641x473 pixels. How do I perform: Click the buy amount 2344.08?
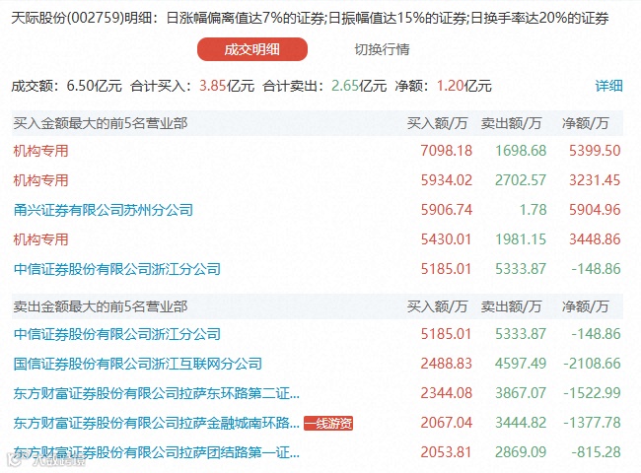(x=447, y=393)
